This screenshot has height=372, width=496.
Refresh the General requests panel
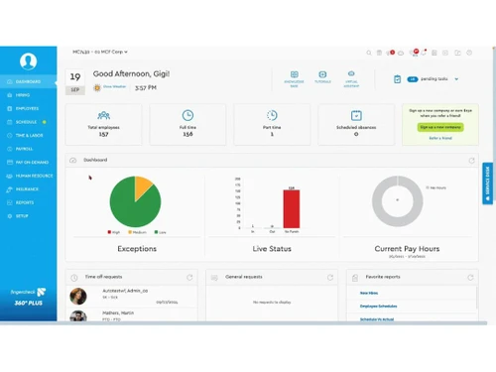tap(330, 278)
